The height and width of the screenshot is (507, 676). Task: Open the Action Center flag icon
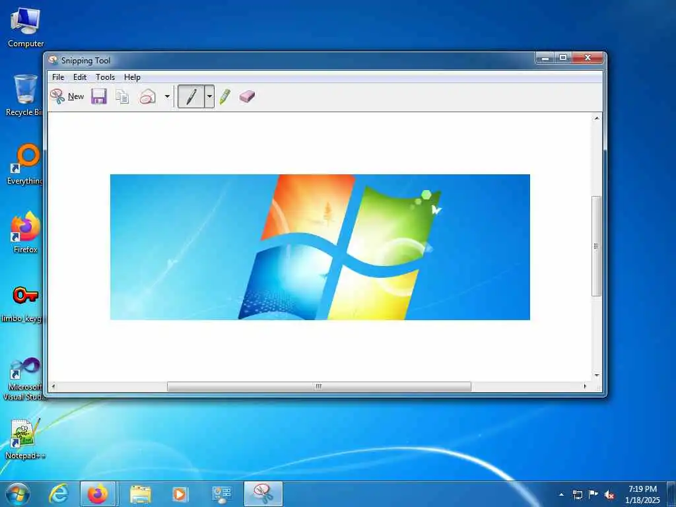pos(593,494)
